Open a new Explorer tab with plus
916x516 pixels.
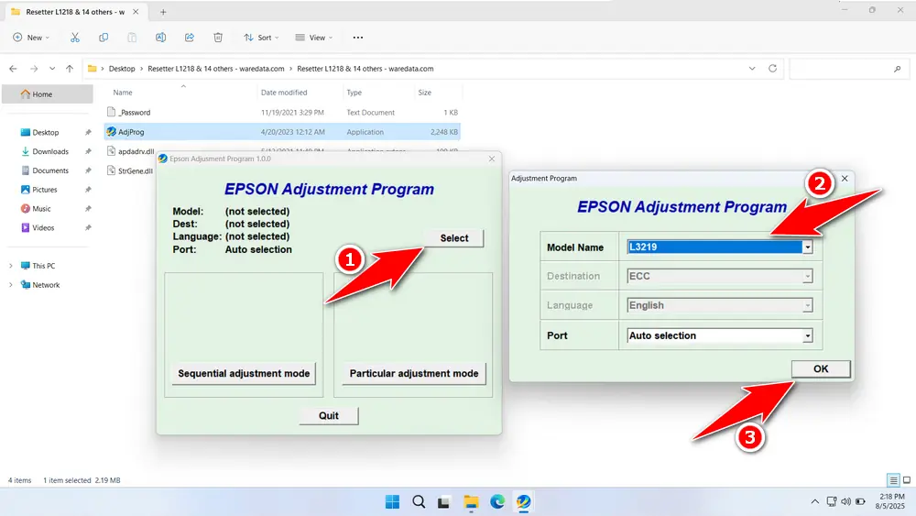tap(163, 12)
